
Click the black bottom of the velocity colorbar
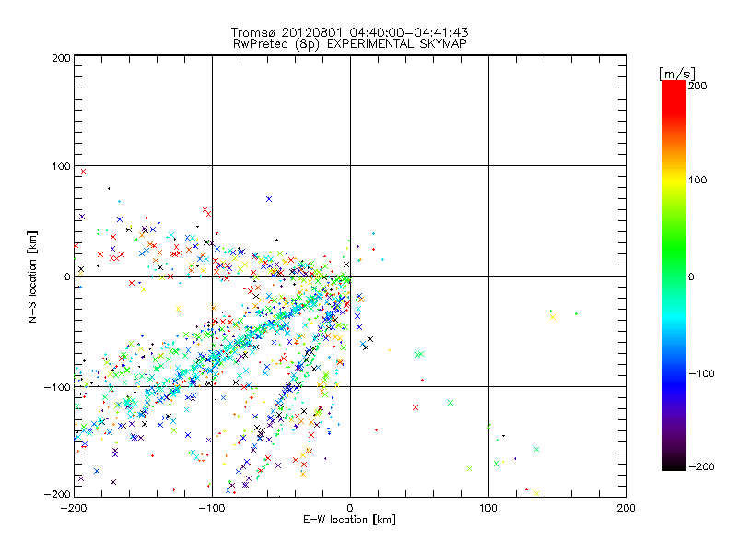point(674,464)
